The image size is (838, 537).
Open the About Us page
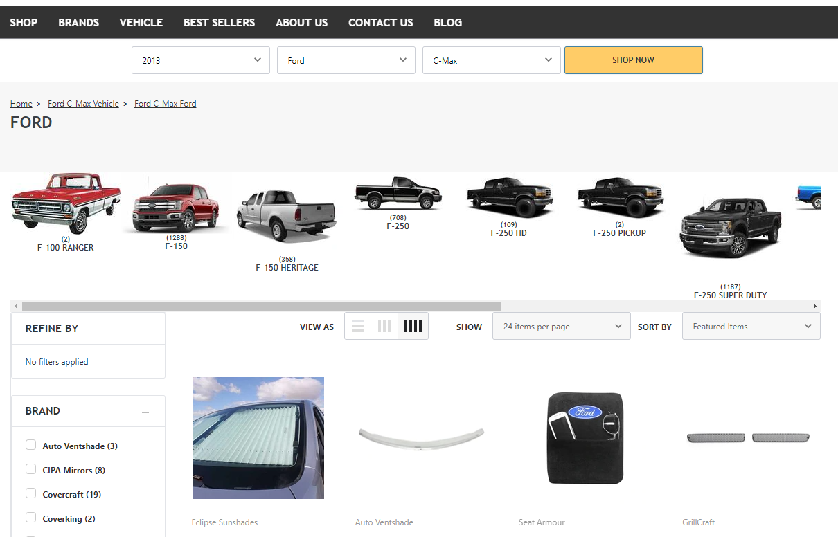[x=301, y=22]
